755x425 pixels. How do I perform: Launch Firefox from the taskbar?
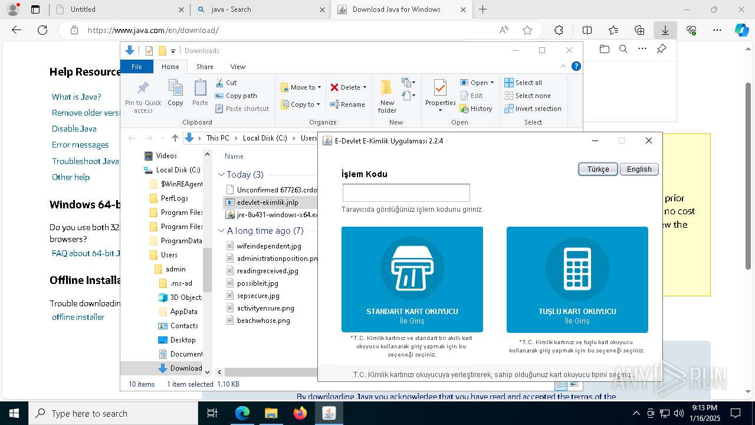(300, 413)
